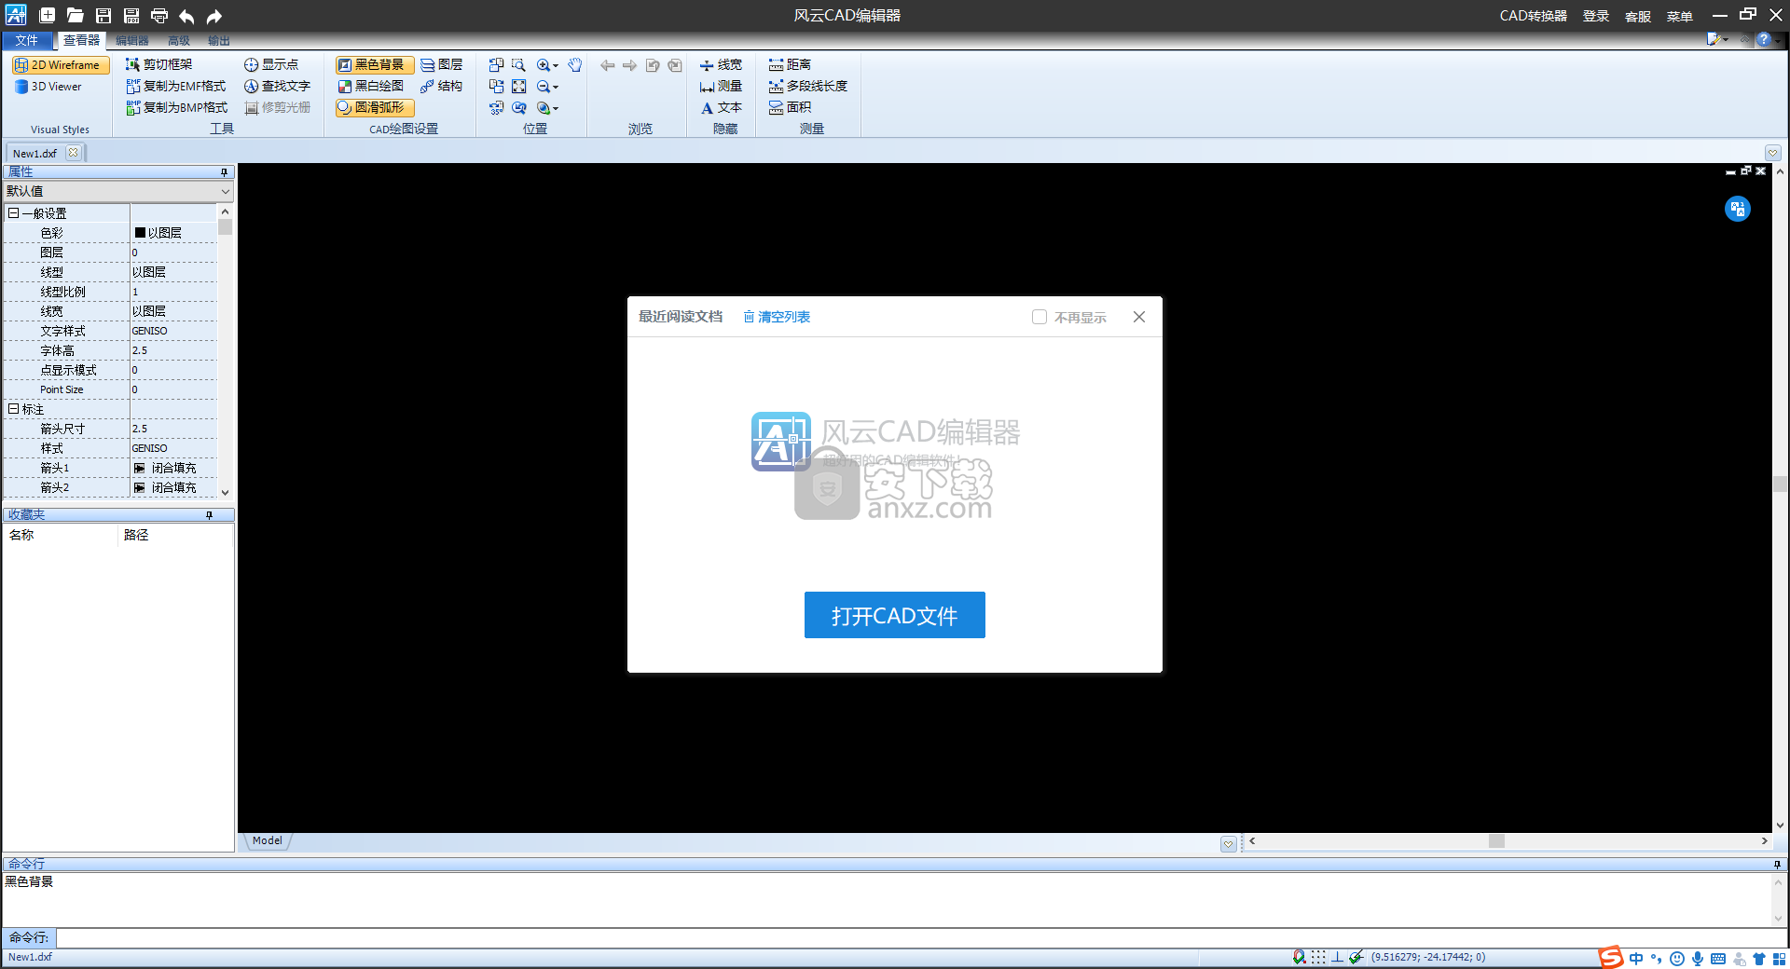Switch to the 高级 ribbon tab

click(x=178, y=40)
